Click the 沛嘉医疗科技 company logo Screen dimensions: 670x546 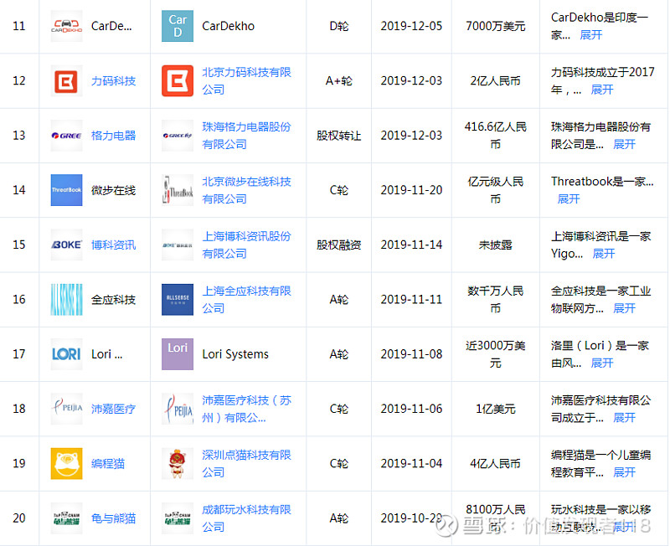(178, 409)
